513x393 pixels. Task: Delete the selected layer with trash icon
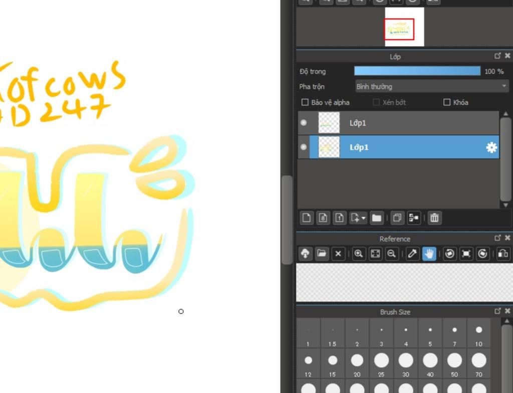(x=434, y=218)
